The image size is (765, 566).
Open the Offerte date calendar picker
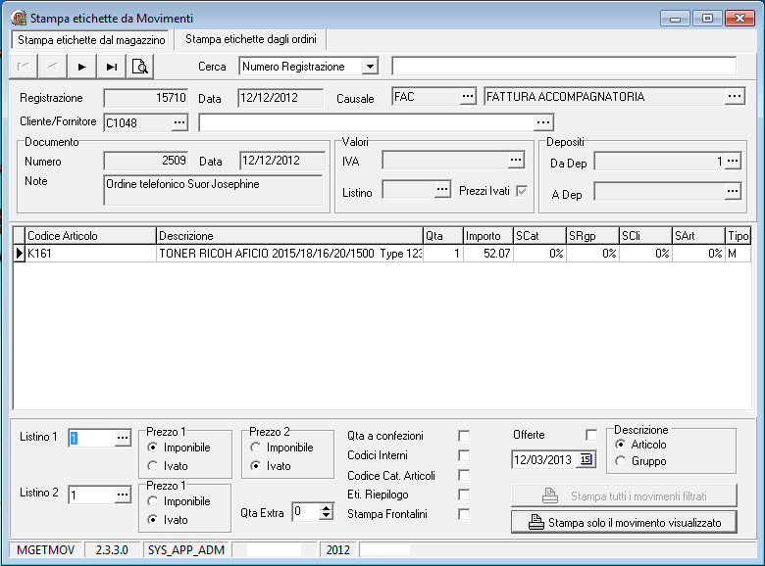pyautogui.click(x=586, y=459)
